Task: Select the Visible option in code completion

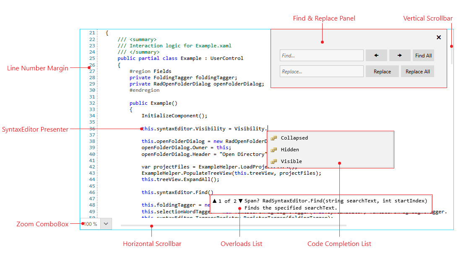Action: (x=291, y=161)
